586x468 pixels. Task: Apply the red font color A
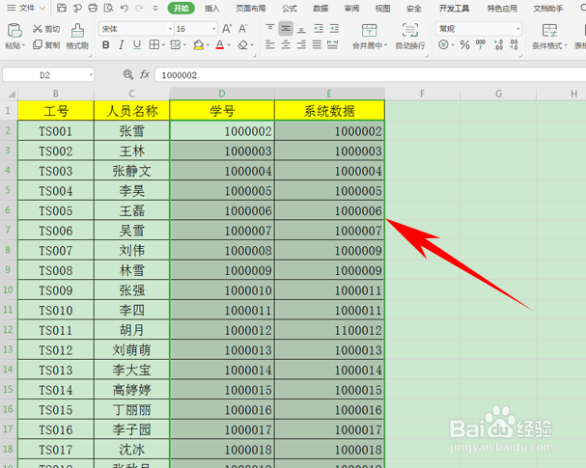tap(220, 45)
